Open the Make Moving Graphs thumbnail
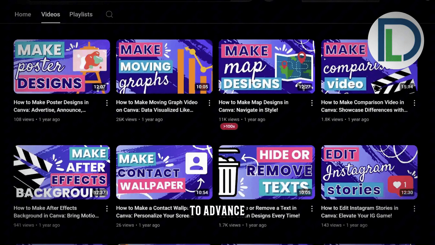Viewport: 435px width, 245px height. tap(164, 67)
